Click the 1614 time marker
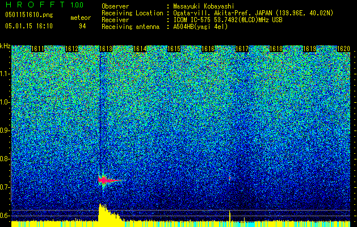The image size is (357, 227). [140, 49]
